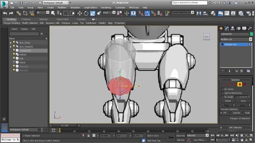Toggle the Spinner Snap icon
The image size is (255, 143).
tap(160, 13)
